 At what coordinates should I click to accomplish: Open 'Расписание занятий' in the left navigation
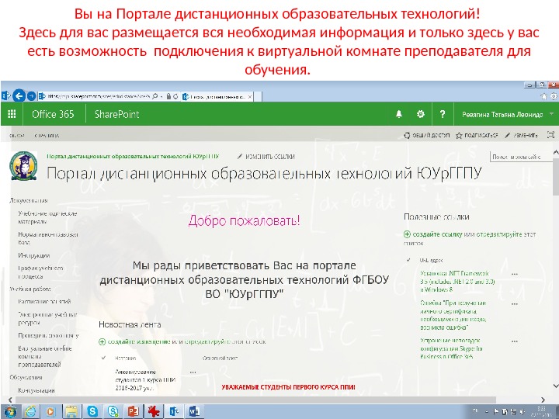click(x=44, y=301)
